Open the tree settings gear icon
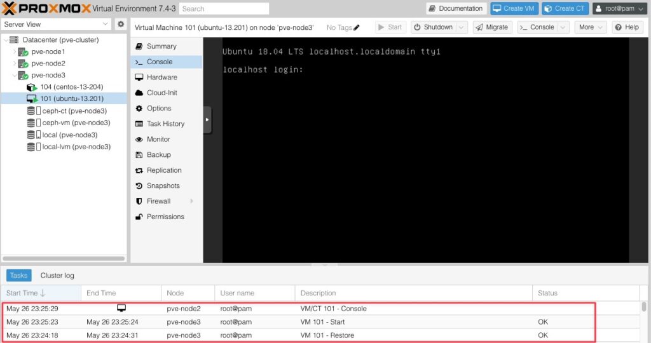The height and width of the screenshot is (343, 651). point(121,24)
